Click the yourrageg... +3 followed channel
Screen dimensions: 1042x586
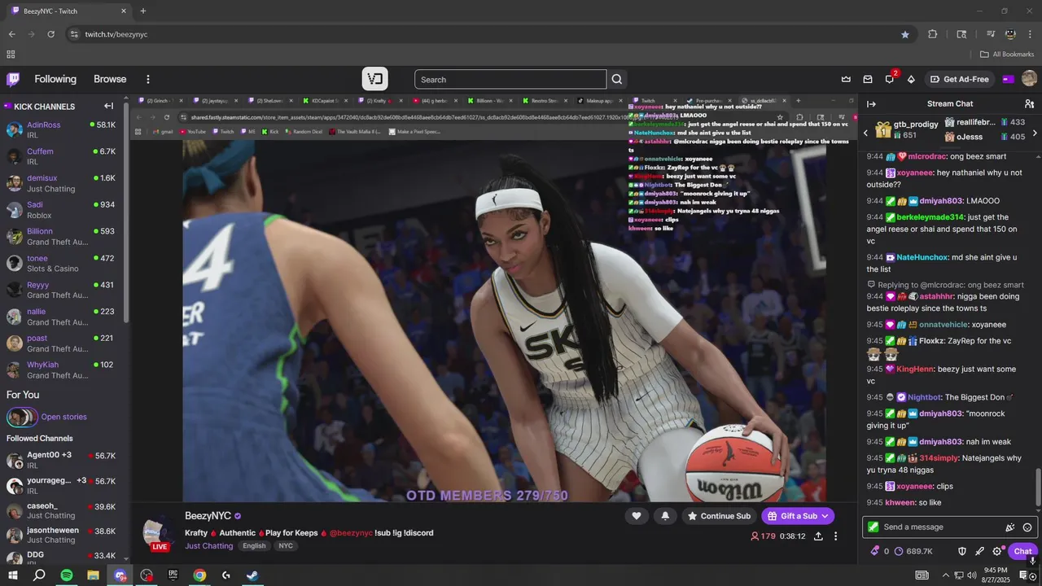62,485
